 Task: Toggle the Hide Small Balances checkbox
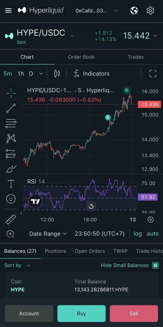click(155, 265)
